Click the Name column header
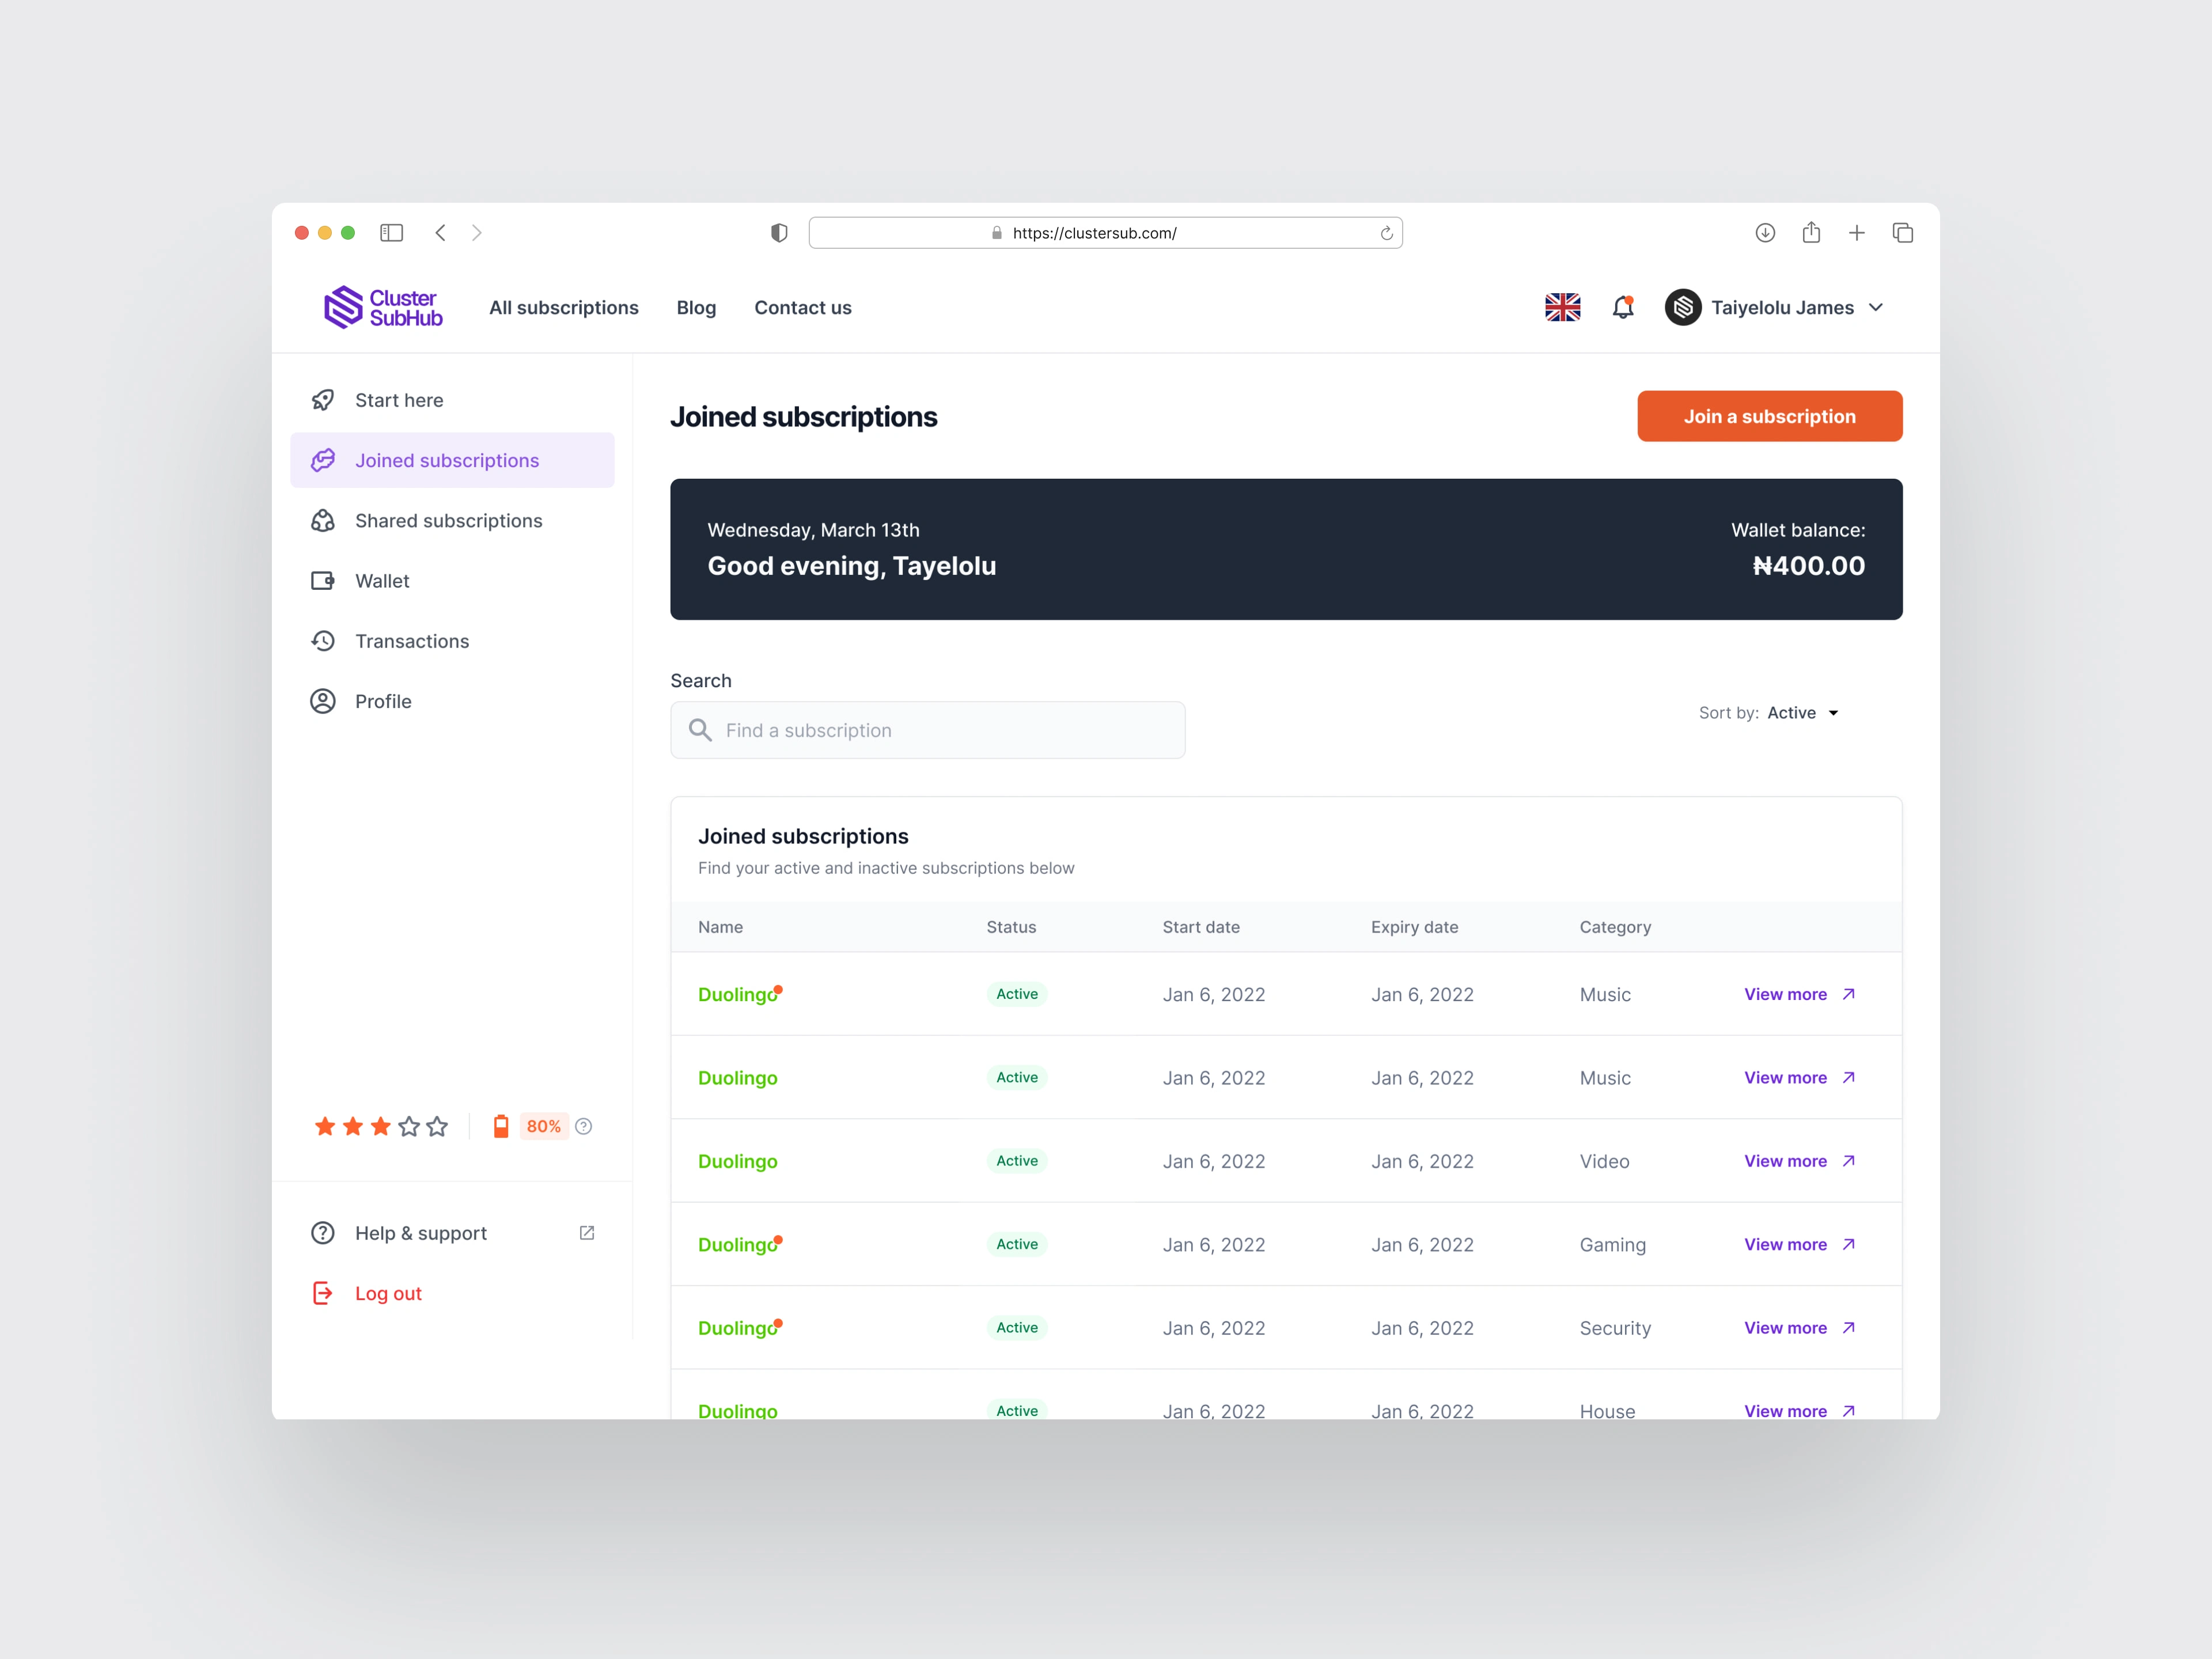The image size is (2212, 1659). click(x=720, y=927)
